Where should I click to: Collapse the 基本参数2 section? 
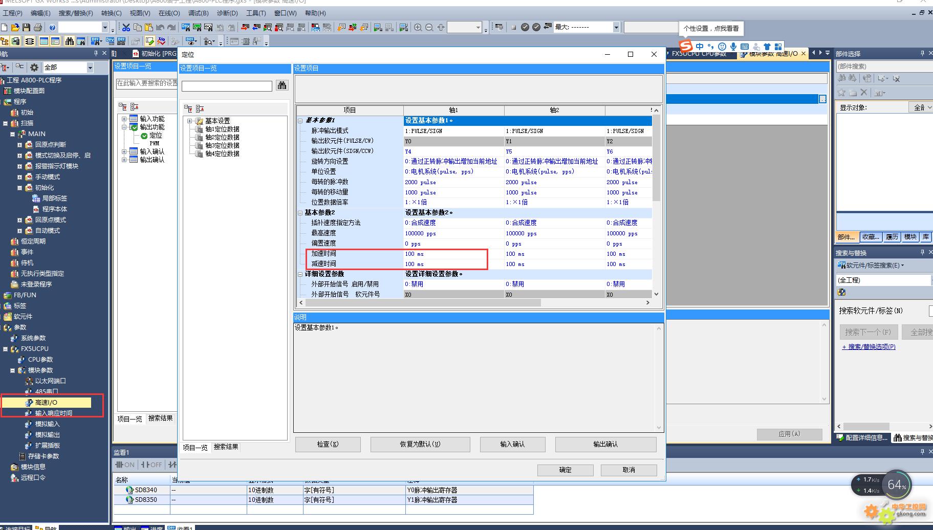click(x=300, y=212)
